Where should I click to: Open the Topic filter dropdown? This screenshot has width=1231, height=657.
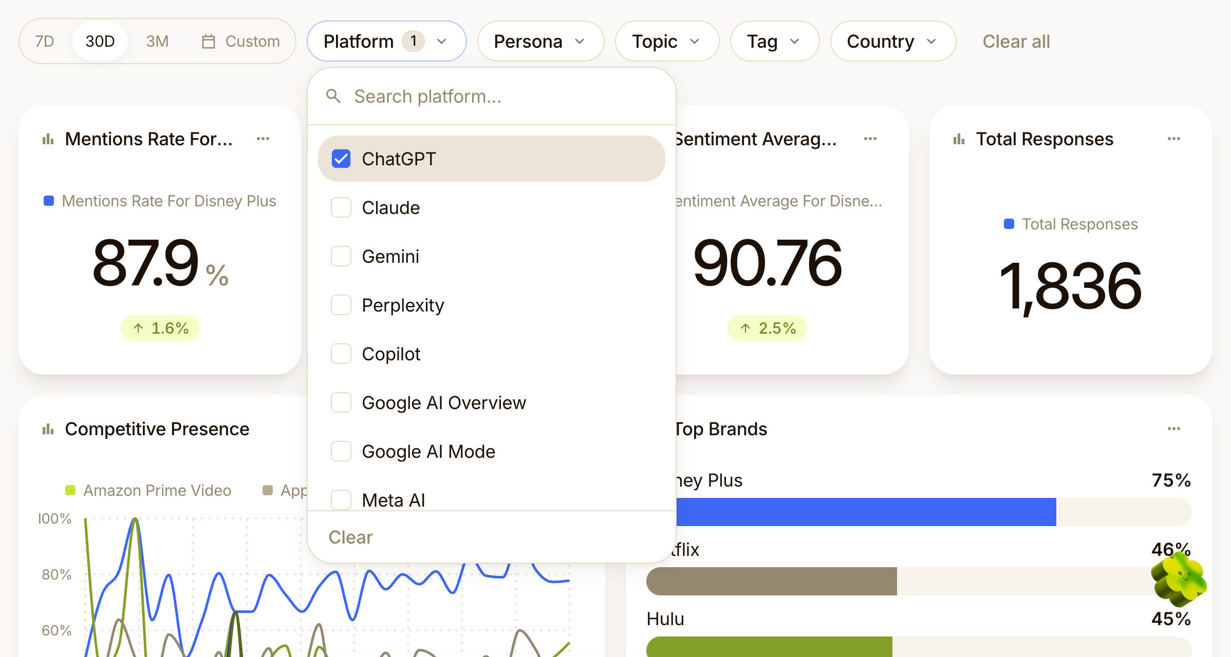click(x=667, y=41)
